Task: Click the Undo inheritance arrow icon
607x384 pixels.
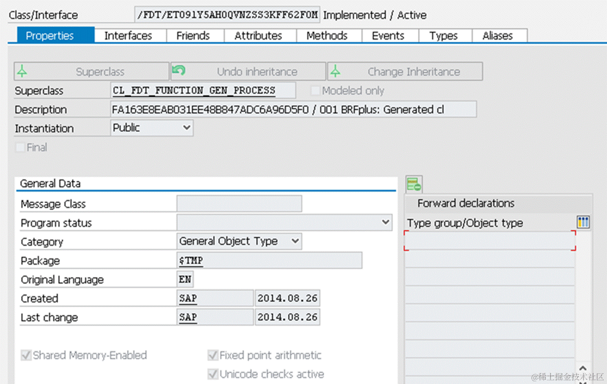Action: (x=179, y=70)
